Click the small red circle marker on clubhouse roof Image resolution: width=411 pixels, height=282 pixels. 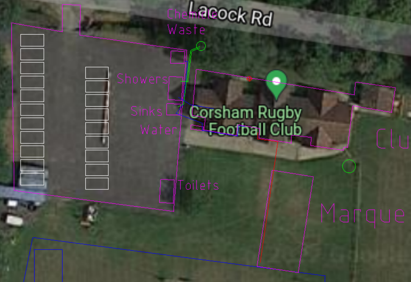[250, 79]
